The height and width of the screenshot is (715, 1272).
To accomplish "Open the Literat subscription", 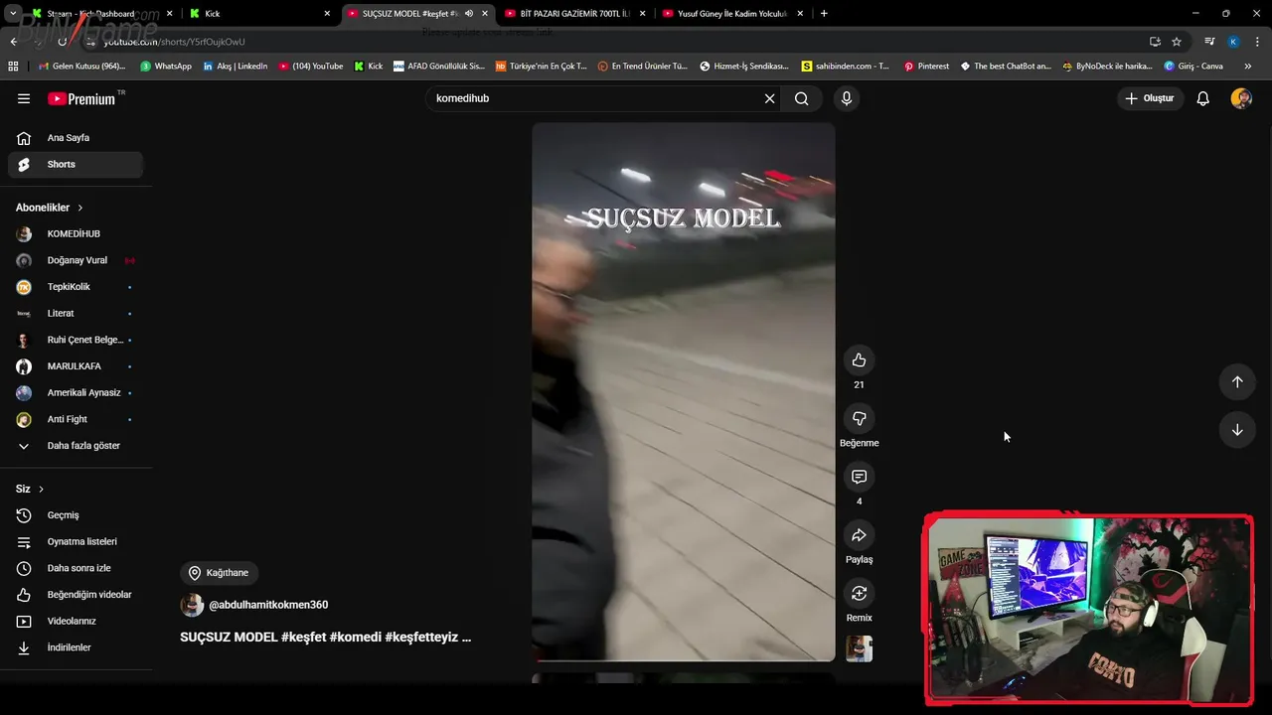I will (x=76, y=314).
